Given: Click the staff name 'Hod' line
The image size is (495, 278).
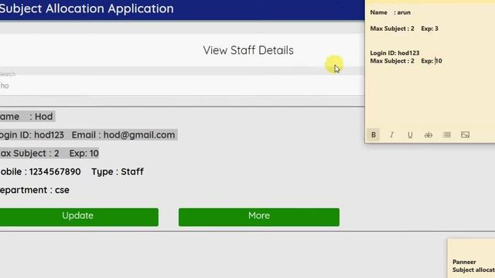Looking at the screenshot, I should point(27,117).
